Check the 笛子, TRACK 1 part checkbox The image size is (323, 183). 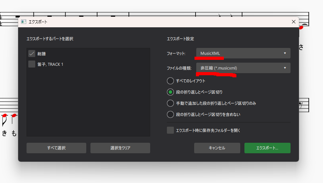click(32, 64)
